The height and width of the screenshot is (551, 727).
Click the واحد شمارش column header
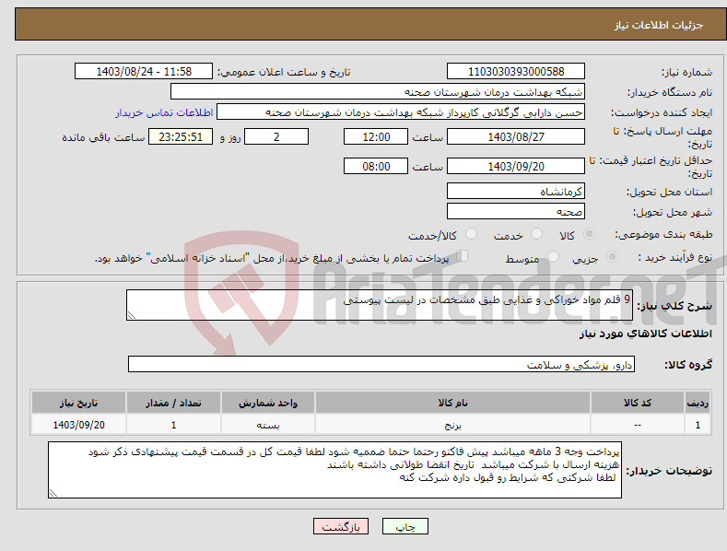coord(268,403)
